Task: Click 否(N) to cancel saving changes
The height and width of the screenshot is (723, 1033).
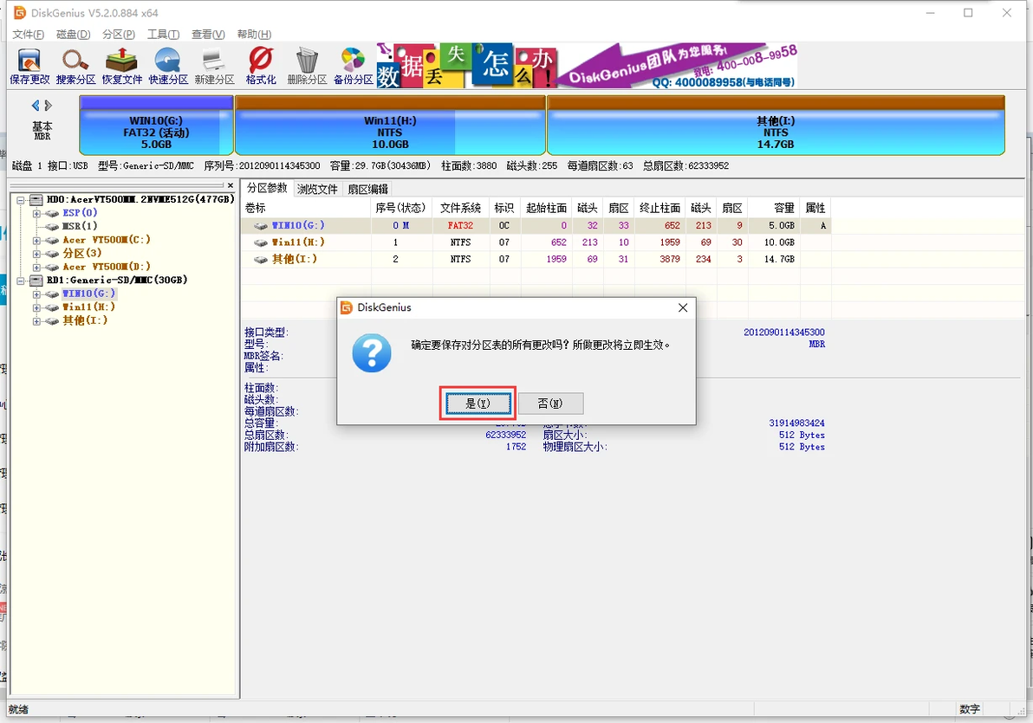Action: pos(552,403)
